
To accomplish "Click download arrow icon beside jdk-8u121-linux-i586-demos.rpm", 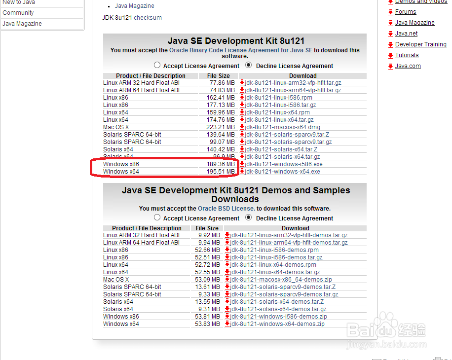I will (227, 250).
